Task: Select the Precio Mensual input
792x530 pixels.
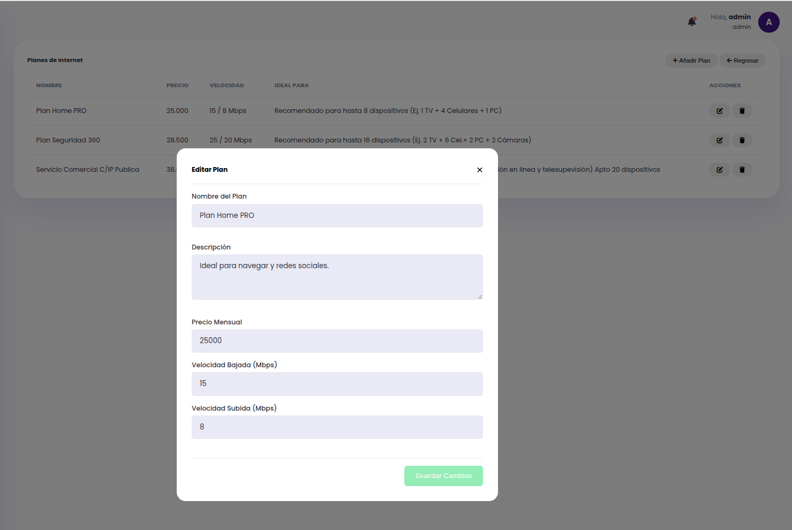Action: pos(337,341)
